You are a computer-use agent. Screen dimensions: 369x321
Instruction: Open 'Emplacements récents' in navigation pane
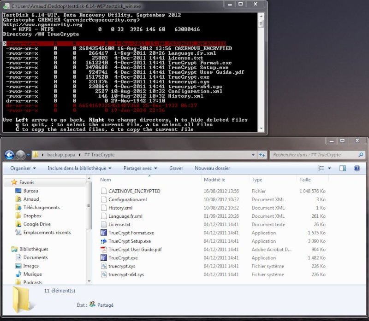point(47,233)
